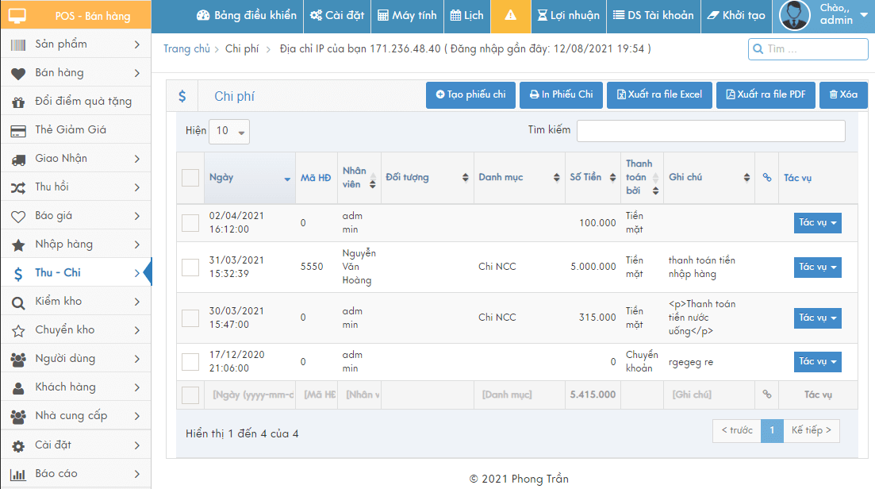Click the magnifier icon for Kiểm kho
This screenshot has height=489, width=875.
tap(18, 302)
